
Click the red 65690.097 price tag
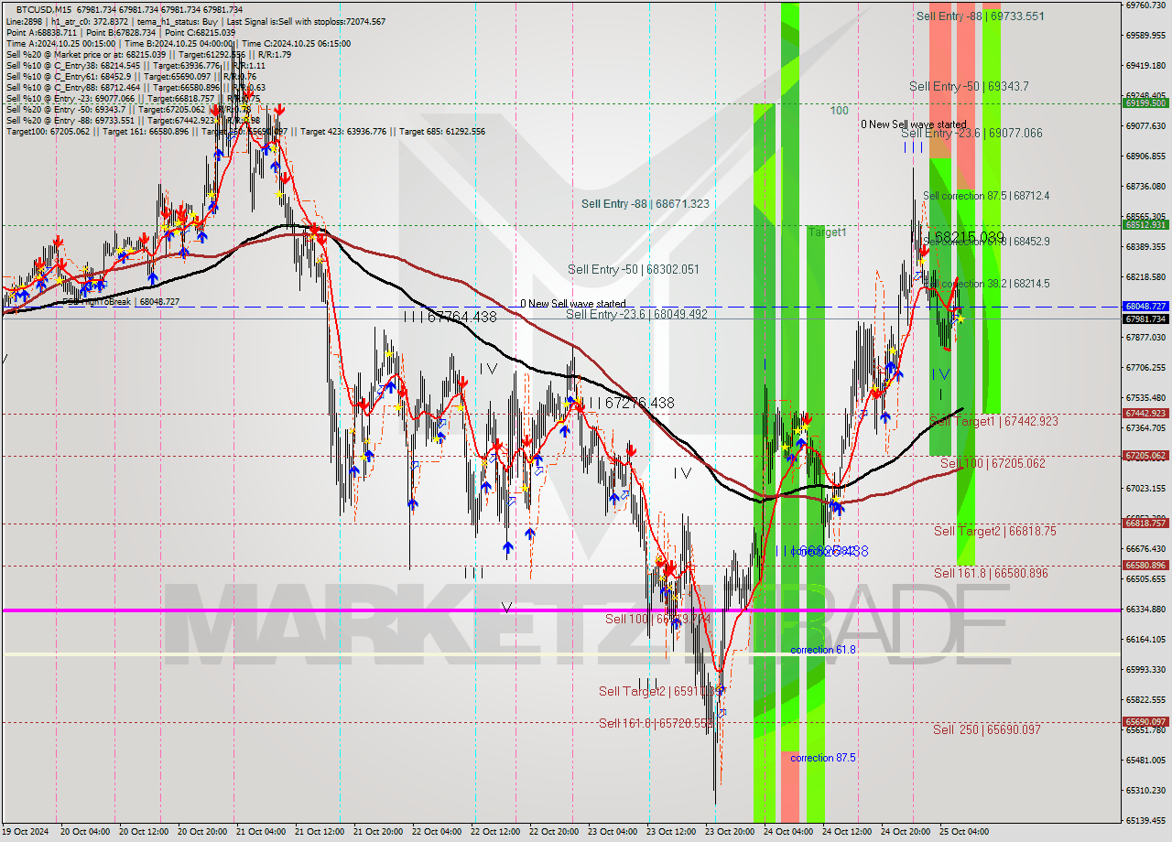[1145, 722]
